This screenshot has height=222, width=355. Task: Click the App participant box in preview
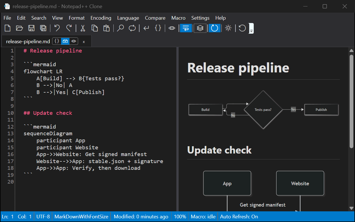227,183
